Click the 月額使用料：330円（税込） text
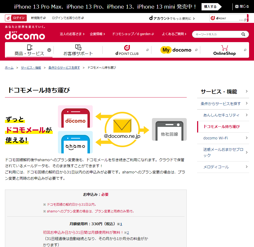Image resolution: width=254 pixels, height=247 pixels. (x=92, y=224)
